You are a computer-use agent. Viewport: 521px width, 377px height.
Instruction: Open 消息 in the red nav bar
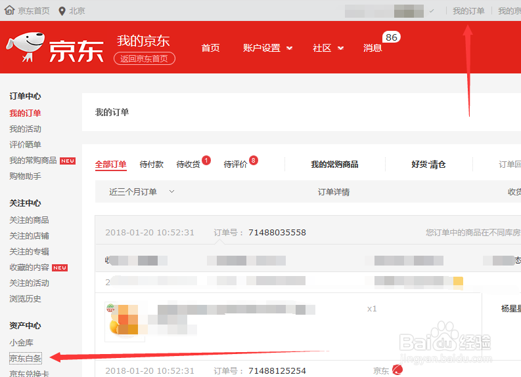pyautogui.click(x=373, y=48)
